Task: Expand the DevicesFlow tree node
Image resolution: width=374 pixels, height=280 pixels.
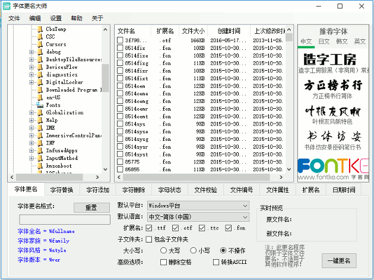Action: (x=31, y=67)
